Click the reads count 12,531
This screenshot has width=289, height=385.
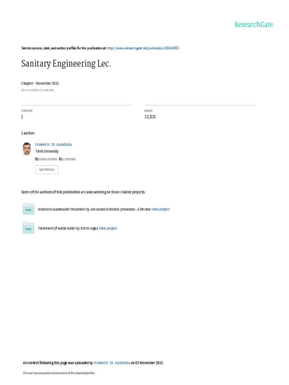(150, 117)
